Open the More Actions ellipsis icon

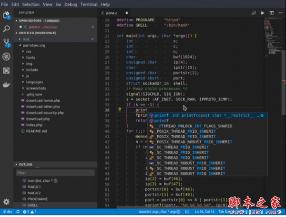click(281, 13)
